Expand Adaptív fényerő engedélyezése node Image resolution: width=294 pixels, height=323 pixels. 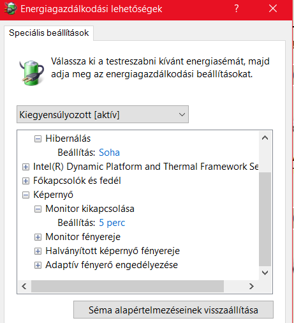tap(38, 266)
